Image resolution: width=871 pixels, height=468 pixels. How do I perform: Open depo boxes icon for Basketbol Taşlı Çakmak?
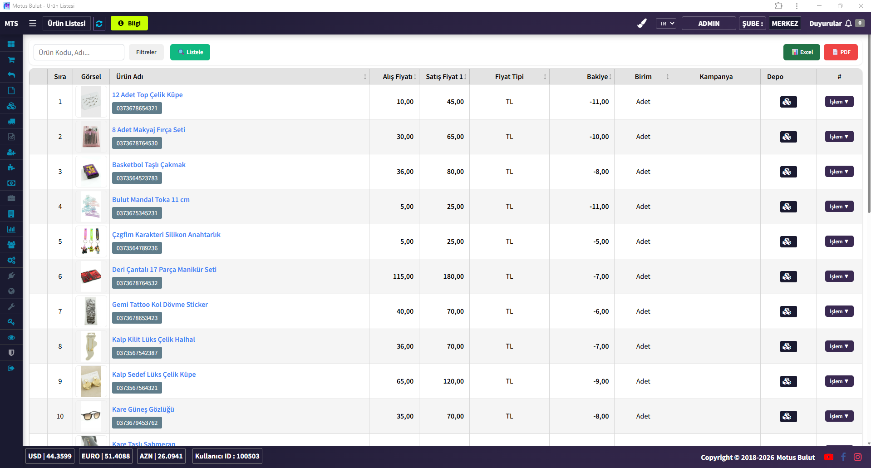(x=788, y=172)
